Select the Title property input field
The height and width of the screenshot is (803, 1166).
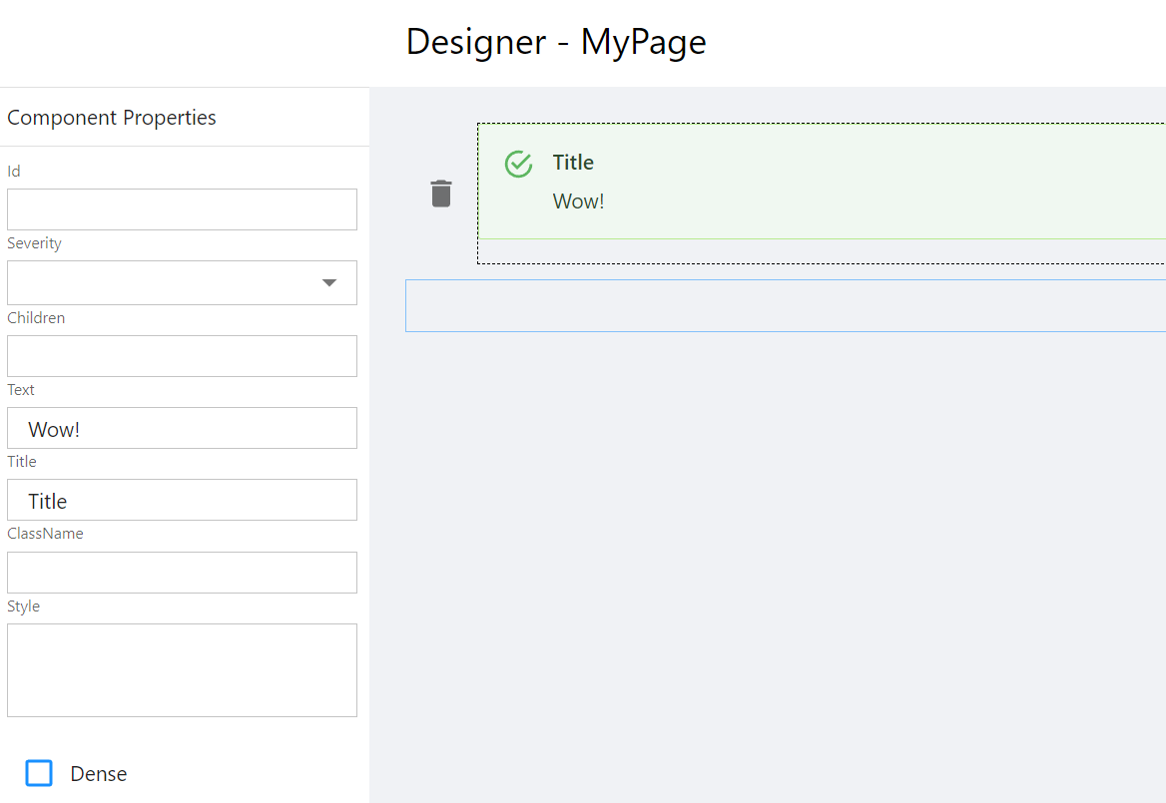click(182, 500)
